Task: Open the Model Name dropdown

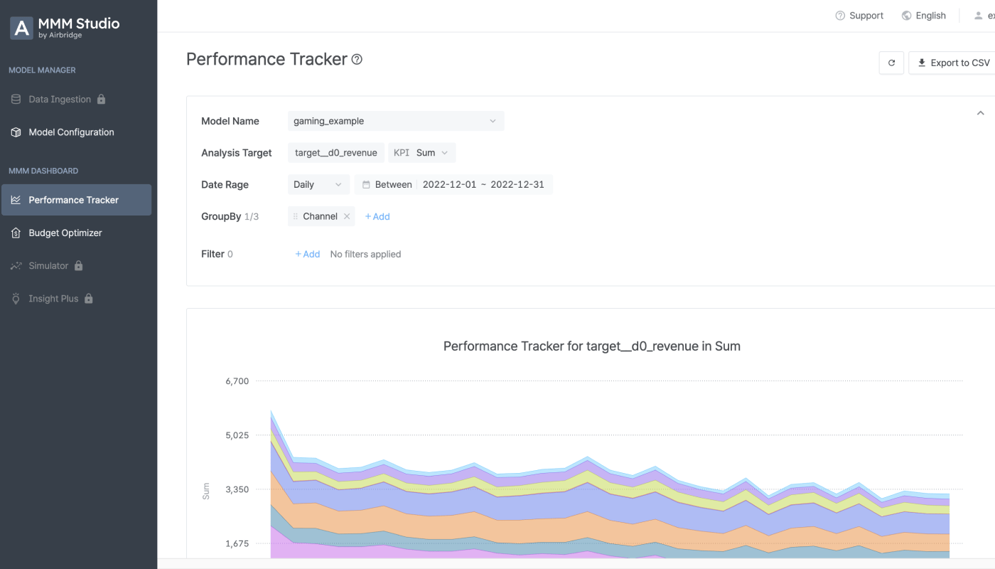Action: coord(396,121)
